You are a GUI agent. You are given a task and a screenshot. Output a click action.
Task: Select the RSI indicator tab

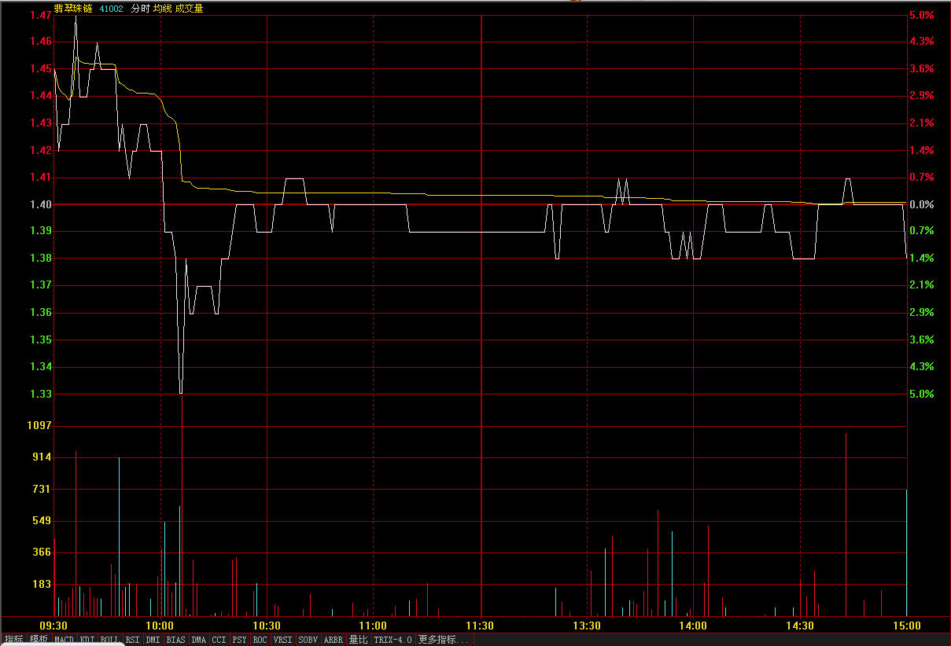[133, 640]
